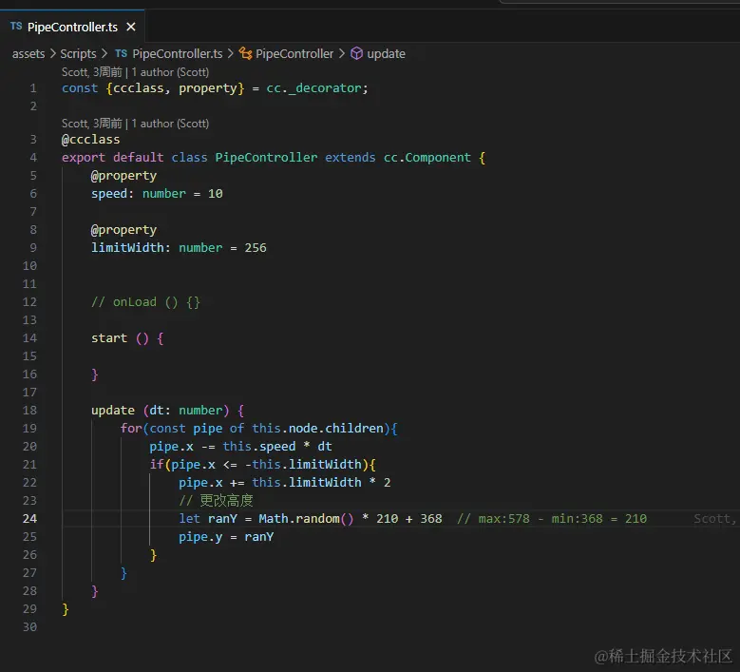Click cc.Component in extends clause
This screenshot has height=672, width=740.
tap(427, 158)
